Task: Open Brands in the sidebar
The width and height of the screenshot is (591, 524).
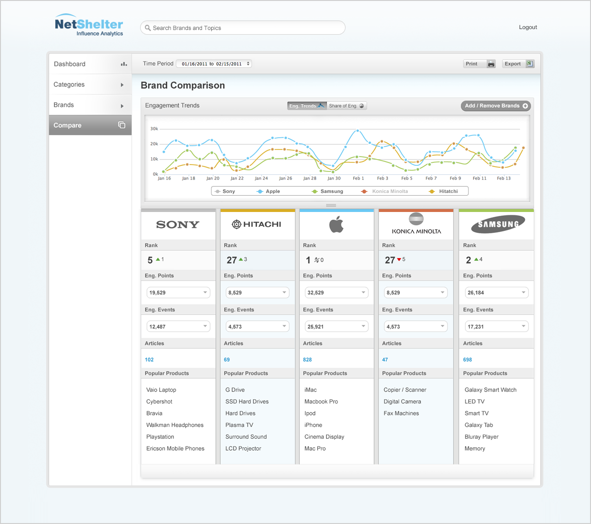Action: point(90,105)
